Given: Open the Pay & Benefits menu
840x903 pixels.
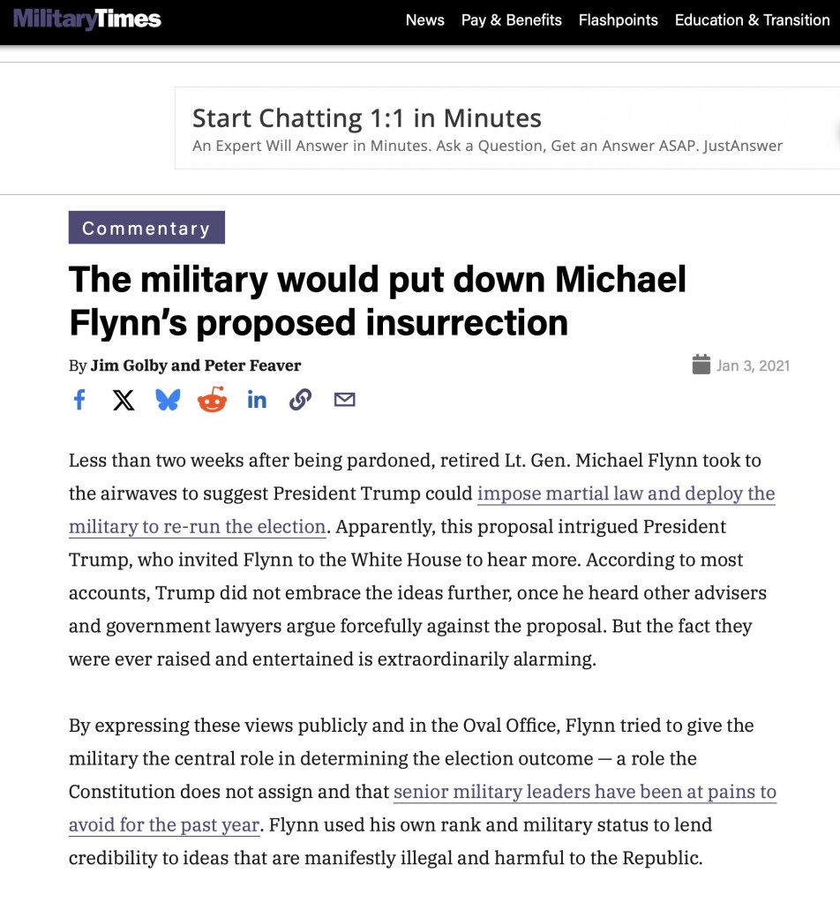Looking at the screenshot, I should tap(511, 20).
